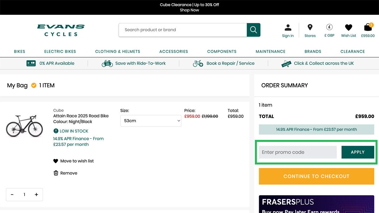Click the orange checkmark badge beside My Bag
Image resolution: width=379 pixels, height=213 pixels.
coord(34,85)
